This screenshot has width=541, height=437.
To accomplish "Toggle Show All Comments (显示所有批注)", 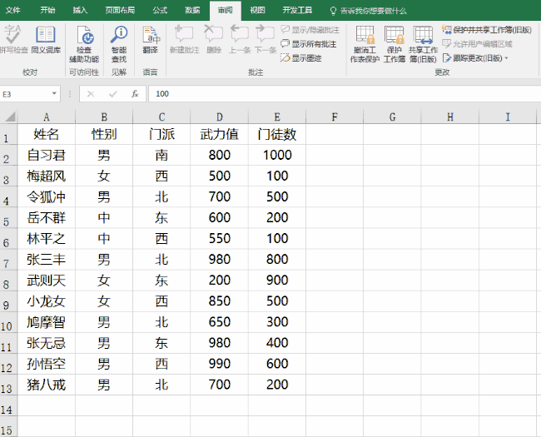I will coord(309,44).
